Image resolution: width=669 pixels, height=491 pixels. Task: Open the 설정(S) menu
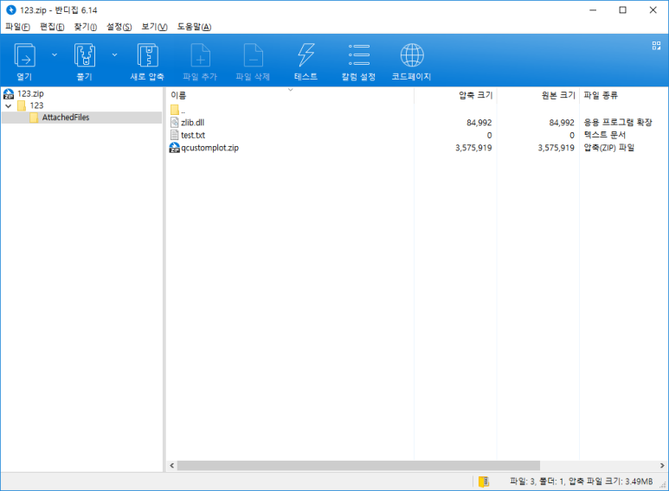tap(119, 27)
